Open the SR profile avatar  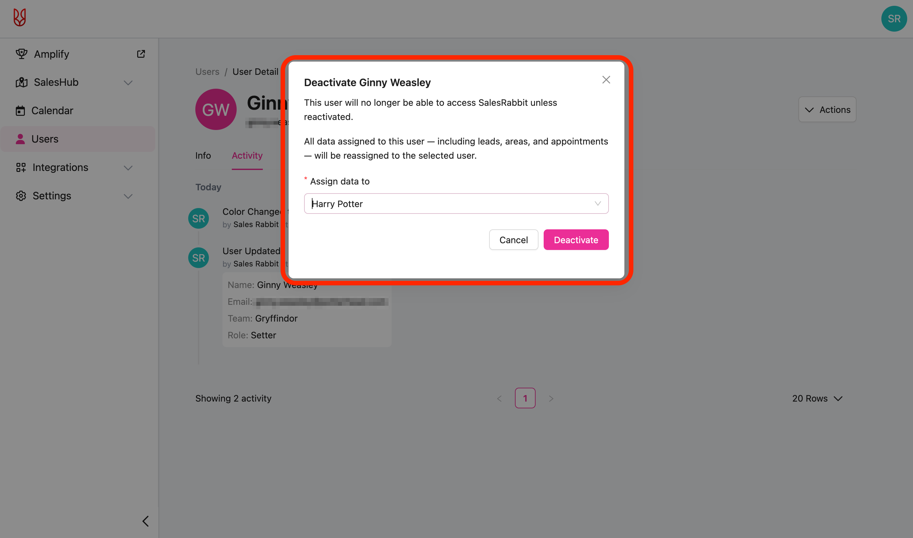tap(894, 19)
